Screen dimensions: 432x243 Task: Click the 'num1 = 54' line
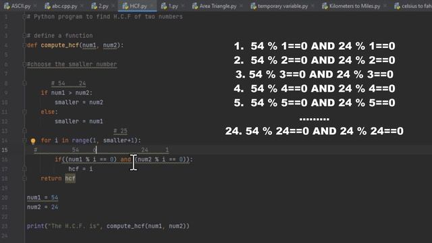tap(43, 198)
